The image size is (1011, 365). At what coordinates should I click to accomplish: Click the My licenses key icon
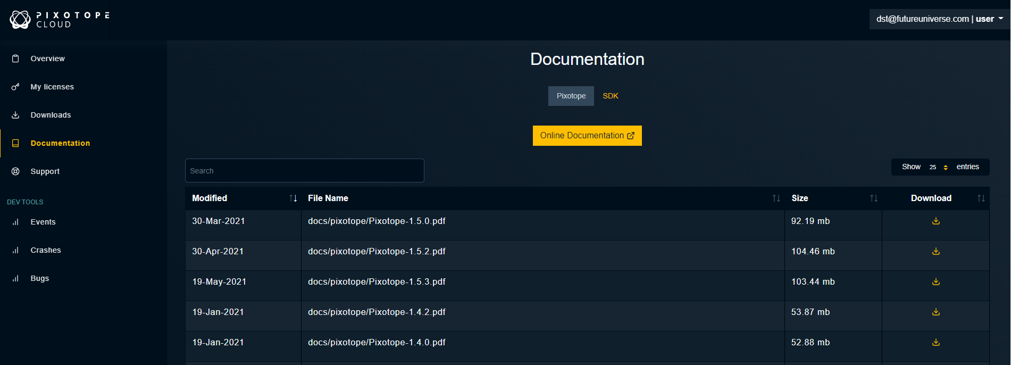coord(15,87)
